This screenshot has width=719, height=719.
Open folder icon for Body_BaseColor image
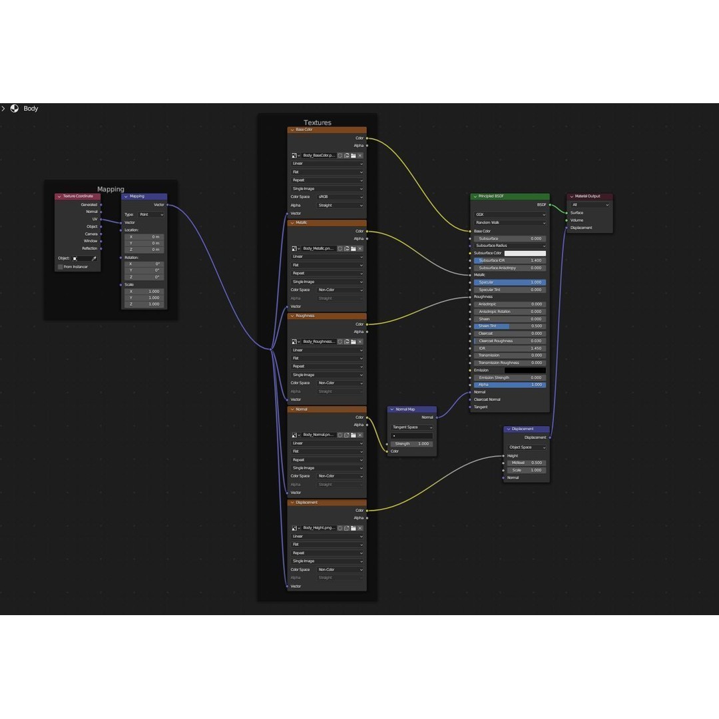[x=354, y=155]
